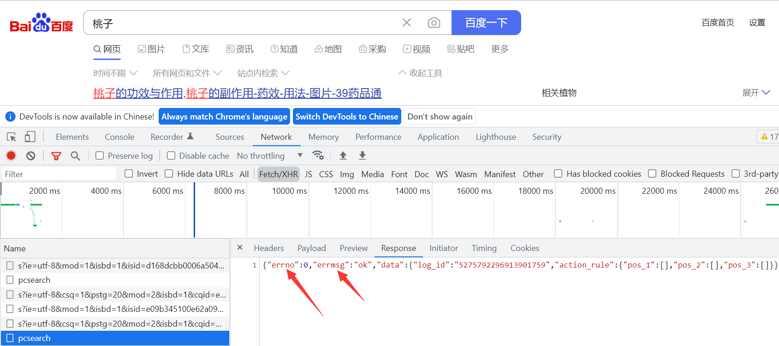Open 地图 map search category
This screenshot has width=779, height=346.
coord(328,49)
